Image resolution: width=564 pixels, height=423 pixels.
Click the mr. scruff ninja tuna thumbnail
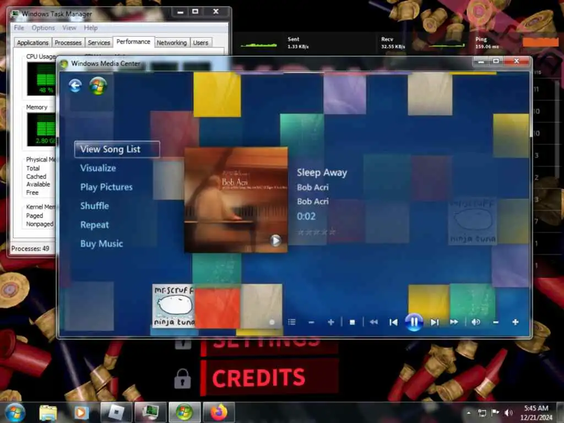tap(173, 306)
